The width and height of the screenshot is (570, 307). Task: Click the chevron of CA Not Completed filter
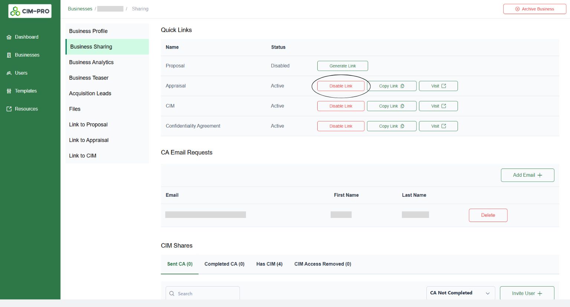(x=488, y=293)
